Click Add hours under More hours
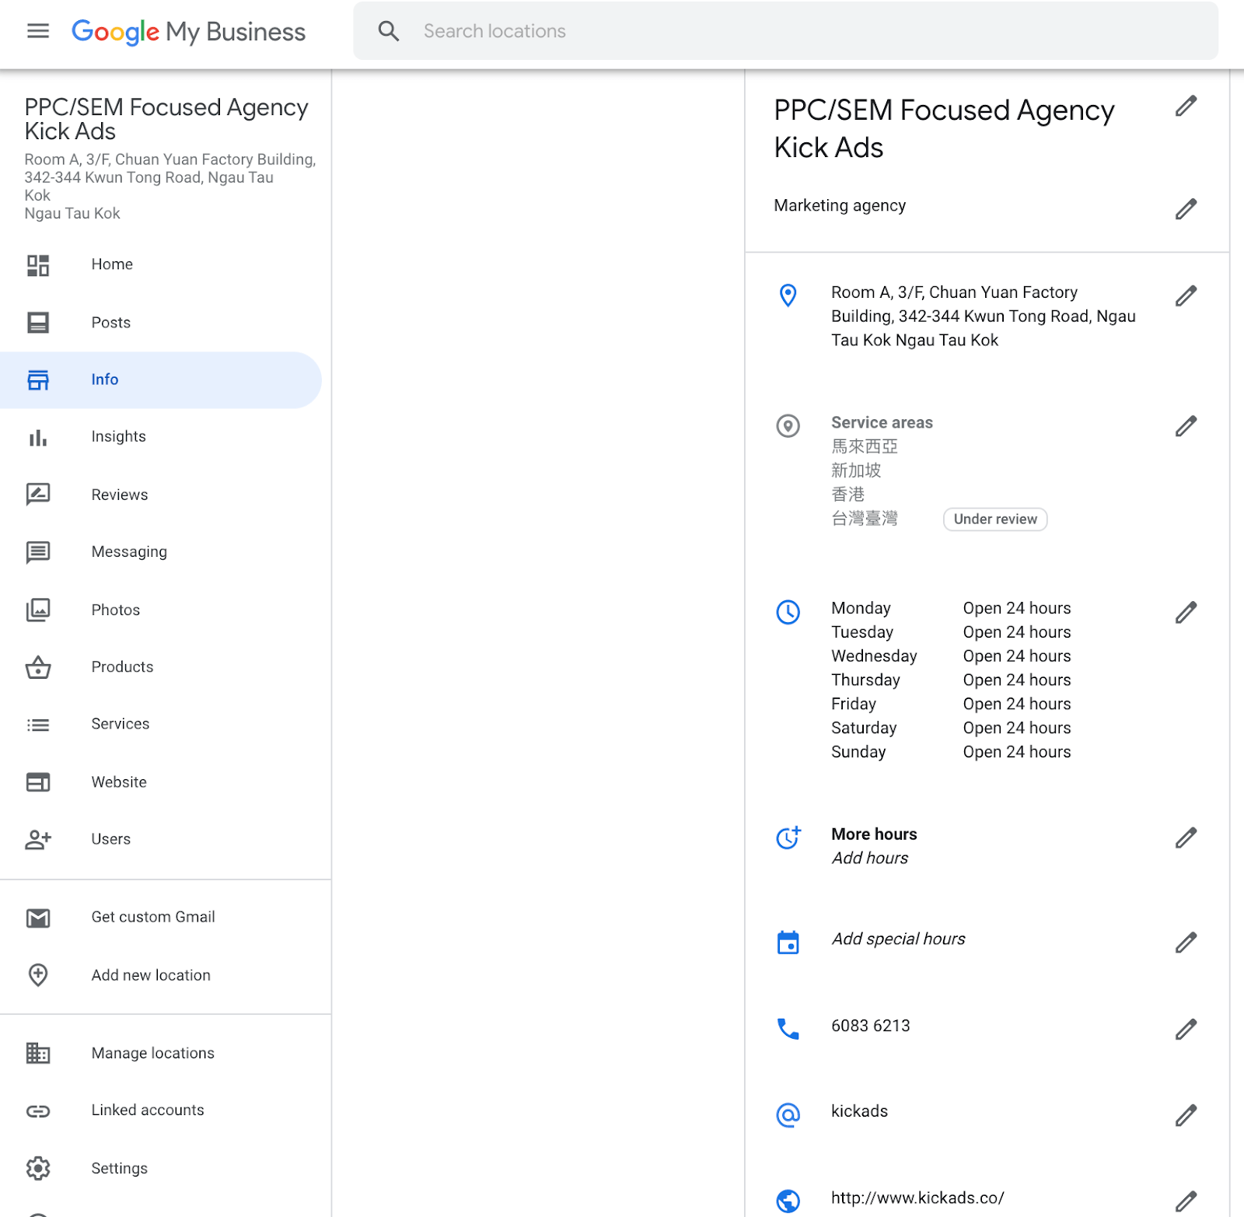 pyautogui.click(x=870, y=859)
